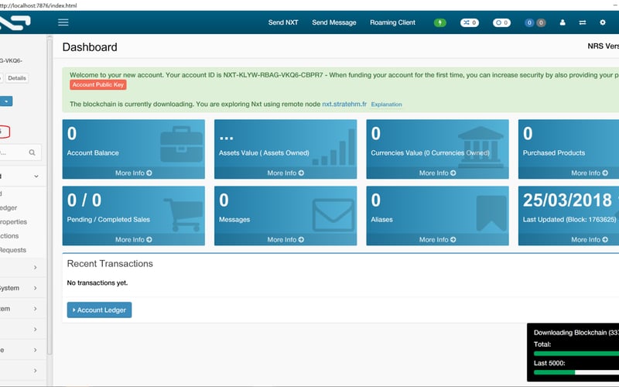Open the account user icon
The width and height of the screenshot is (619, 387).
coord(563,22)
